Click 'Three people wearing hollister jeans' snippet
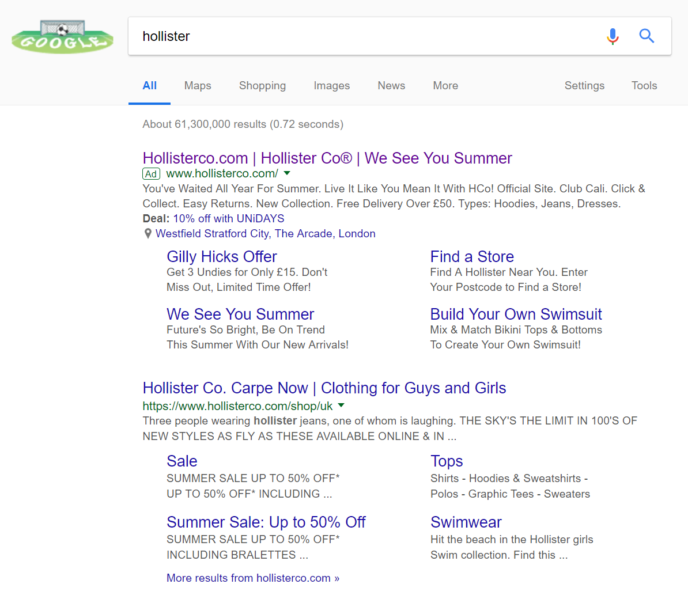688x599 pixels. (x=390, y=429)
